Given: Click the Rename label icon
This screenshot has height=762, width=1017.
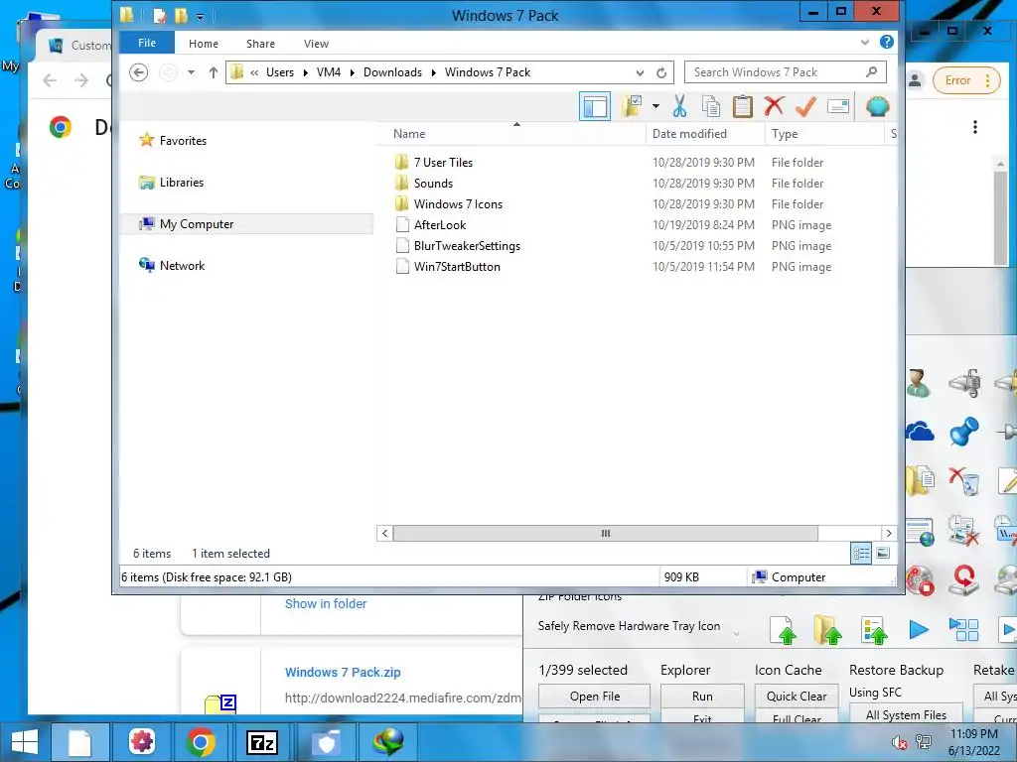Looking at the screenshot, I should (838, 106).
